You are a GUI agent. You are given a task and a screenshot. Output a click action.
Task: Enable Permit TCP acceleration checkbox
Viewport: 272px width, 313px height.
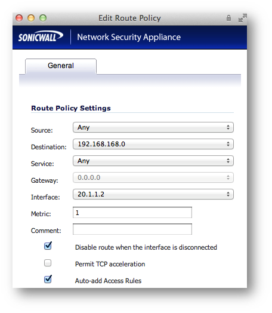tap(48, 263)
